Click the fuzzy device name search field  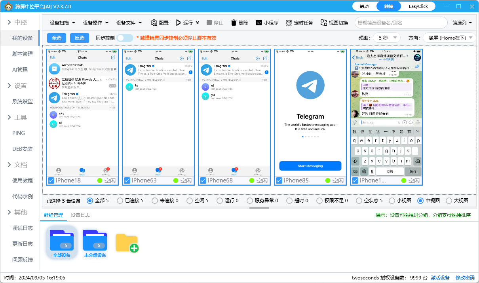401,23
